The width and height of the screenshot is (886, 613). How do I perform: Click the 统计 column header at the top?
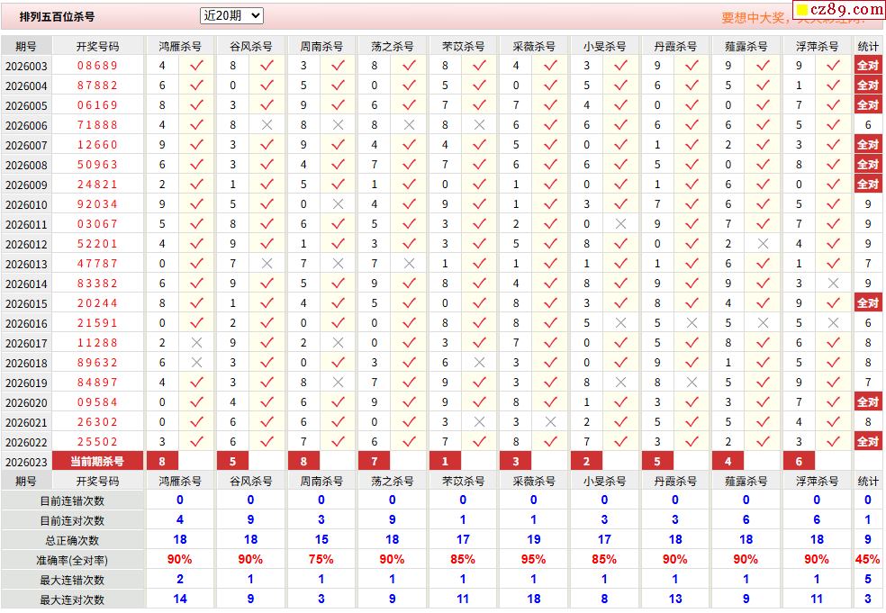point(868,46)
